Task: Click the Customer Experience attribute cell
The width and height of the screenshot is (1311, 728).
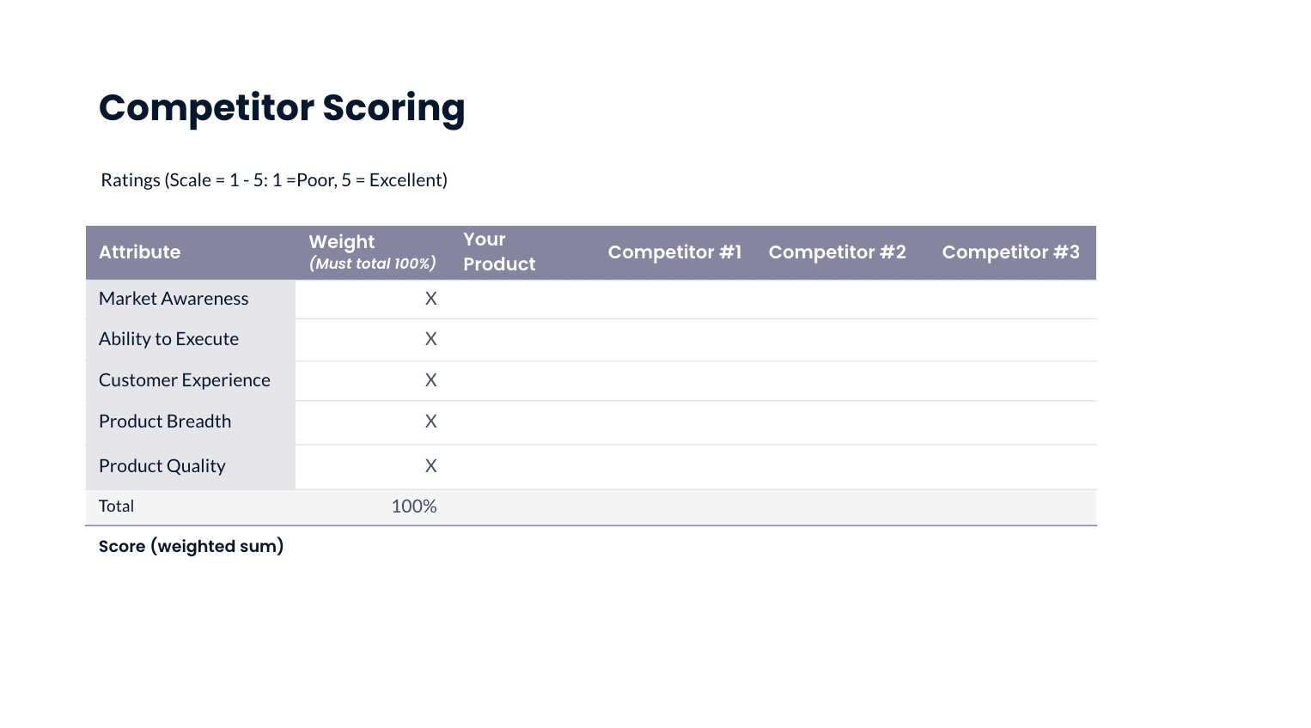Action: (185, 380)
